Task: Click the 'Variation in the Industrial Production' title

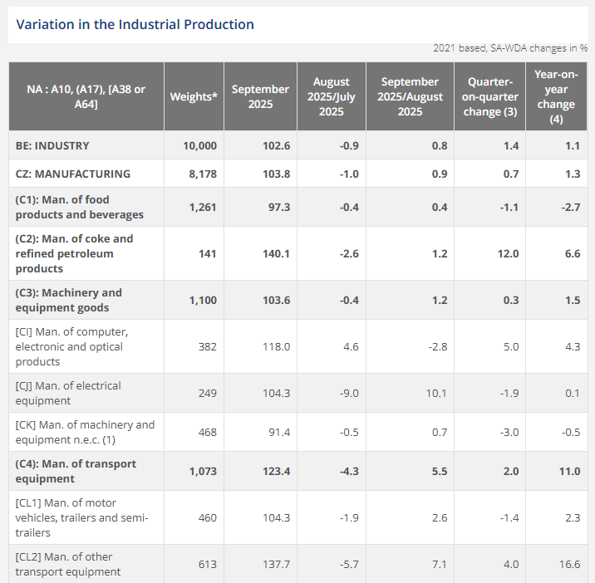Action: pos(135,24)
